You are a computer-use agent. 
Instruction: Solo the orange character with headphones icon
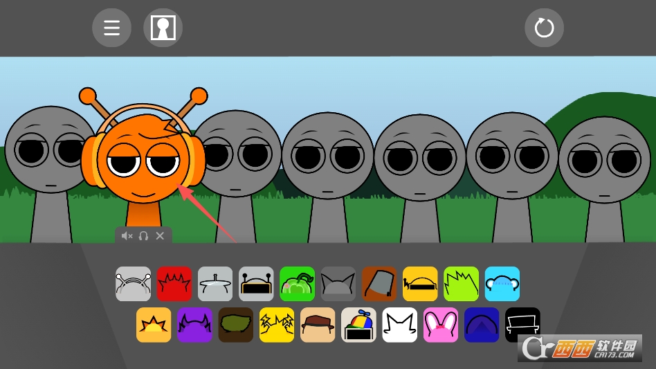(x=143, y=236)
